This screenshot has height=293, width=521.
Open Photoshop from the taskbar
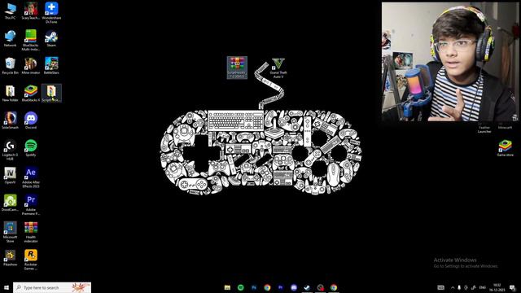[x=254, y=287]
